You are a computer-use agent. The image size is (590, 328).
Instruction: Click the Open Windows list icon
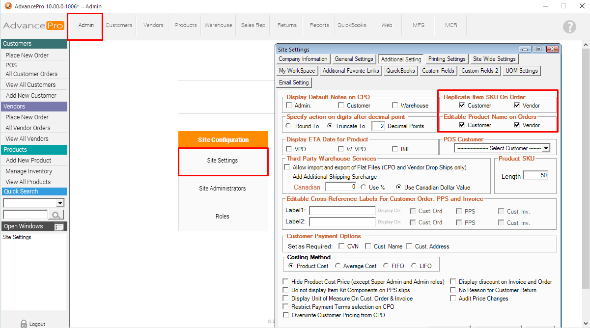(x=59, y=227)
